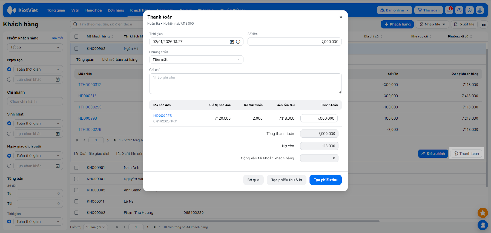Open the Tổng quan top menu
The height and width of the screenshot is (233, 491).
56,10
